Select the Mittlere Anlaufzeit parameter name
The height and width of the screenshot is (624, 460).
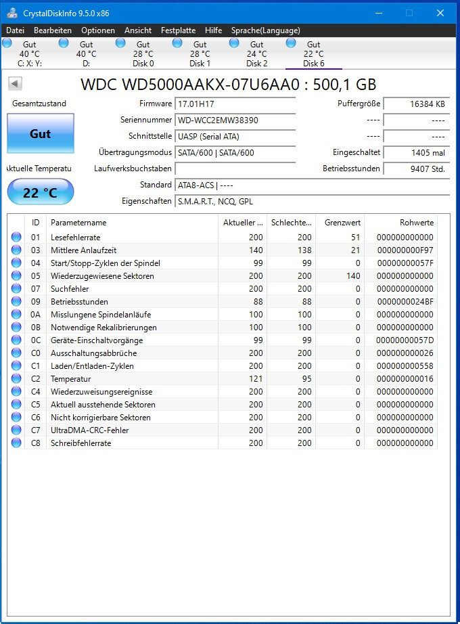(84, 250)
